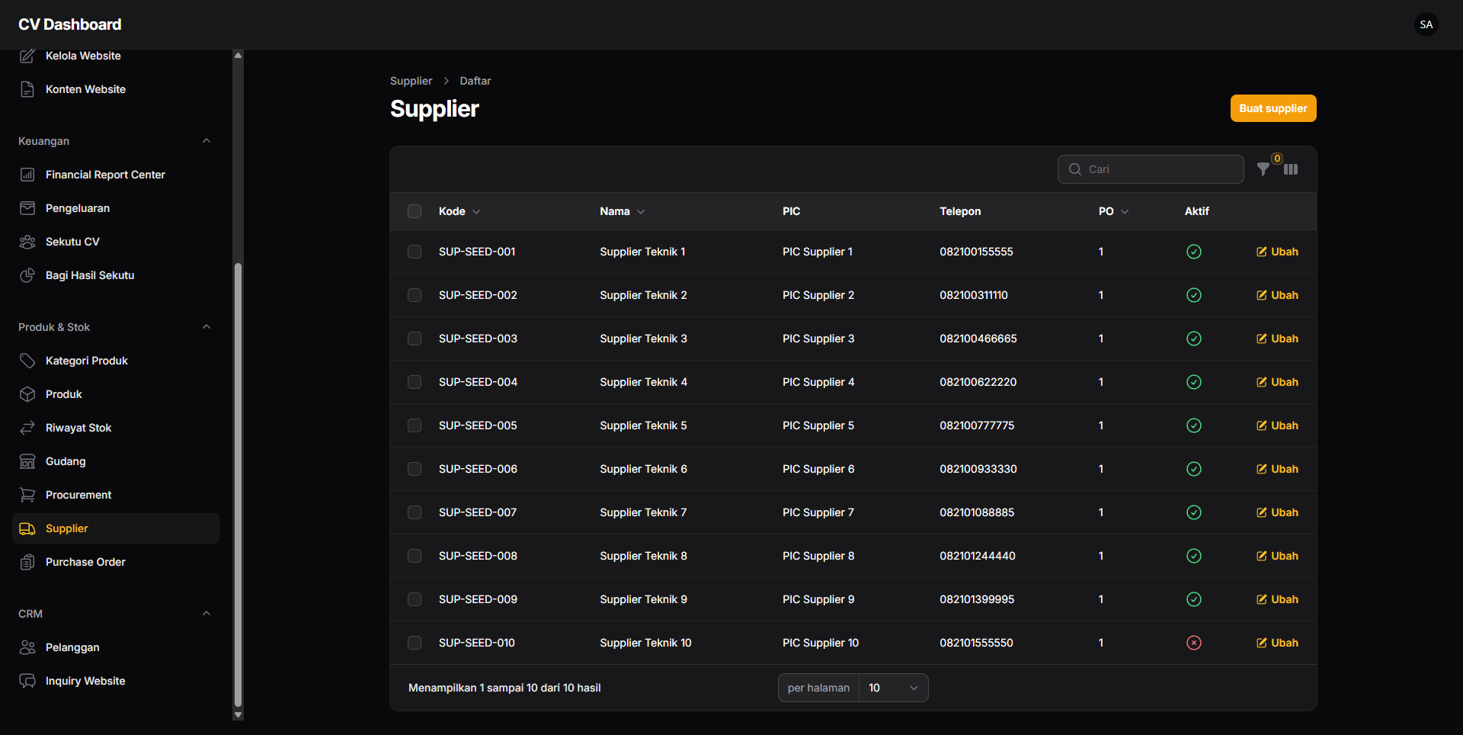Collapse the CRM sidebar group
Image resolution: width=1463 pixels, height=735 pixels.
coord(206,614)
